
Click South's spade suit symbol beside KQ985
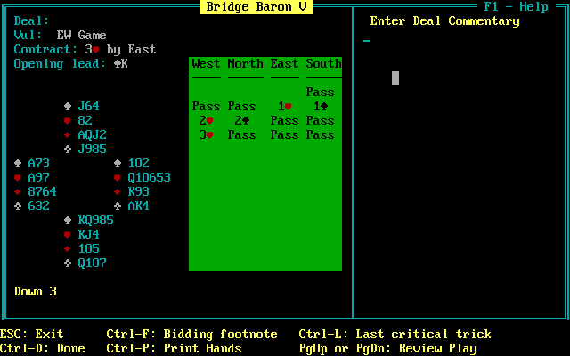(x=68, y=220)
